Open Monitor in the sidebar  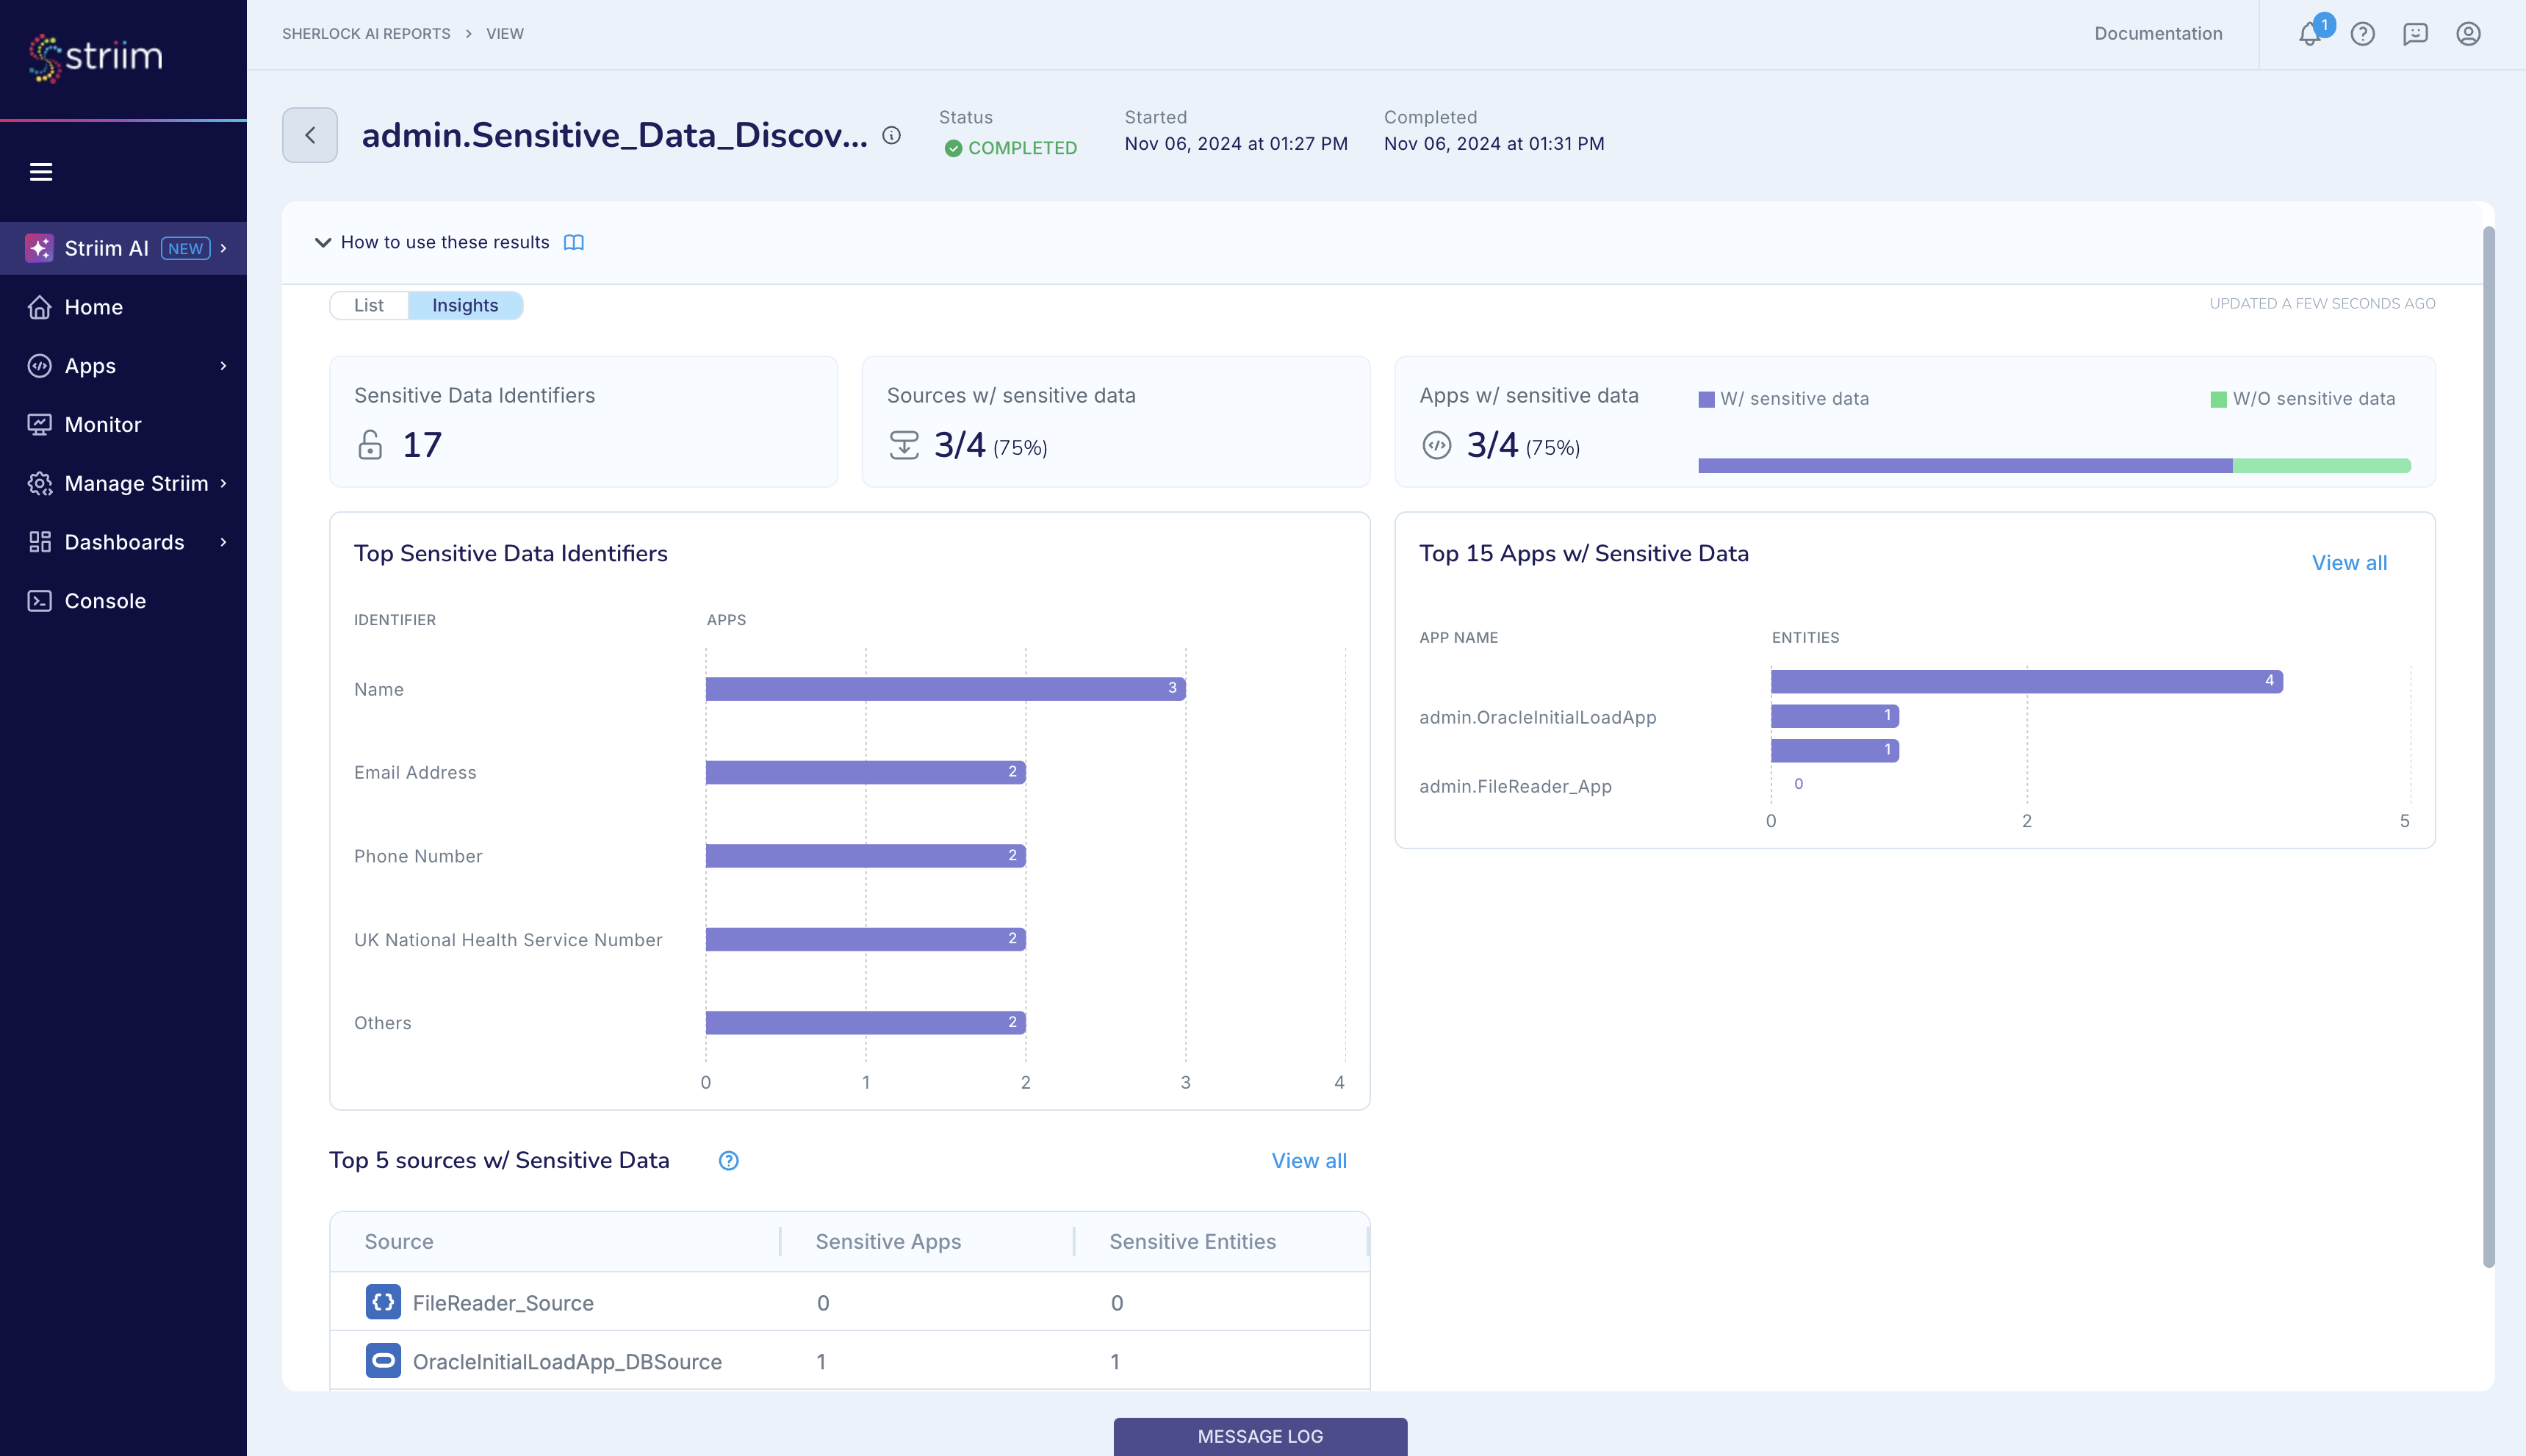103,425
